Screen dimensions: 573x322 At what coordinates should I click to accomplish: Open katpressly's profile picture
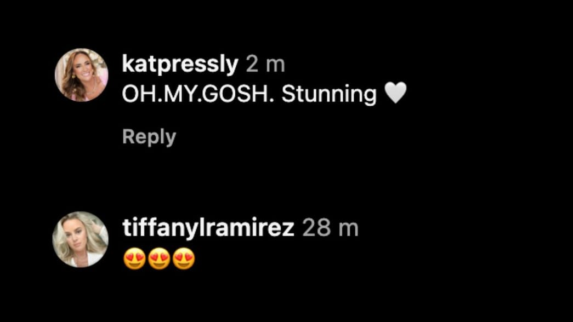coord(81,75)
